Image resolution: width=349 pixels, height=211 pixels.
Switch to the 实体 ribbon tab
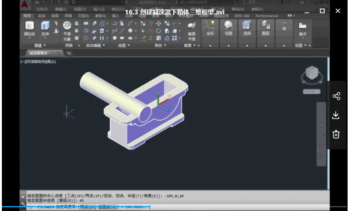(41, 16)
